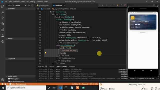The image size is (160, 90).
Task: Open the Go menu
Action: click(27, 2)
